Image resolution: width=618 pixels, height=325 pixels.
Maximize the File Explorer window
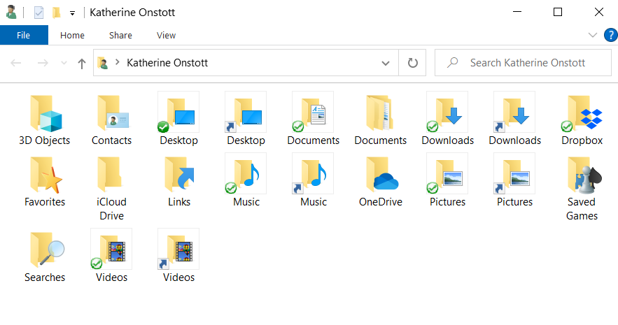[x=558, y=12]
